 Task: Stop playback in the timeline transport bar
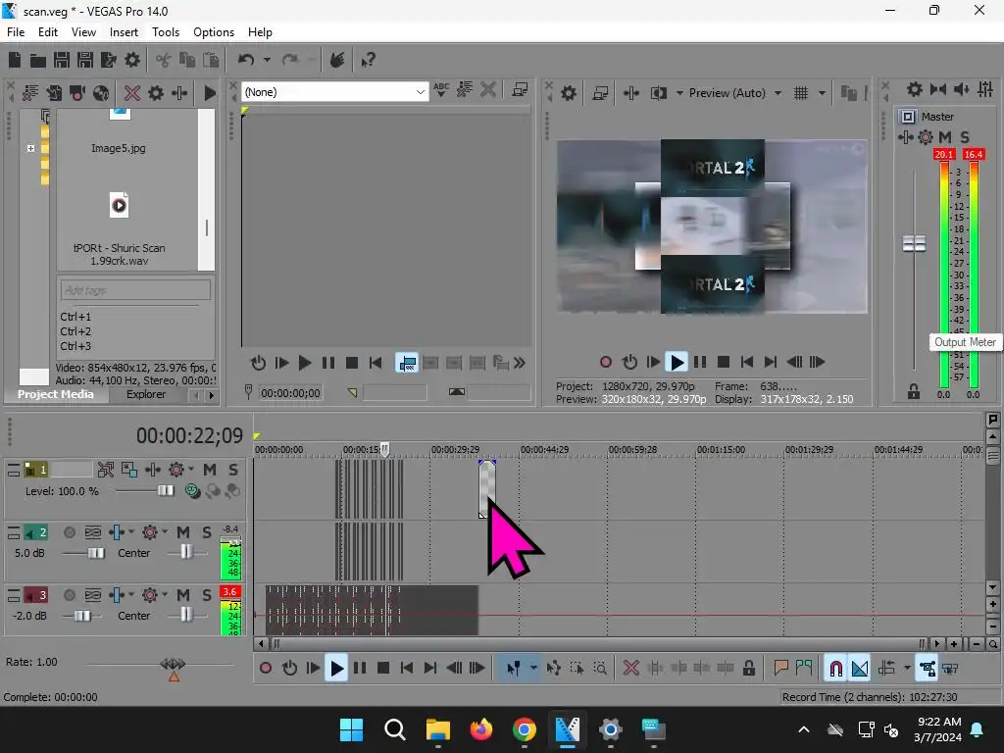click(x=383, y=669)
